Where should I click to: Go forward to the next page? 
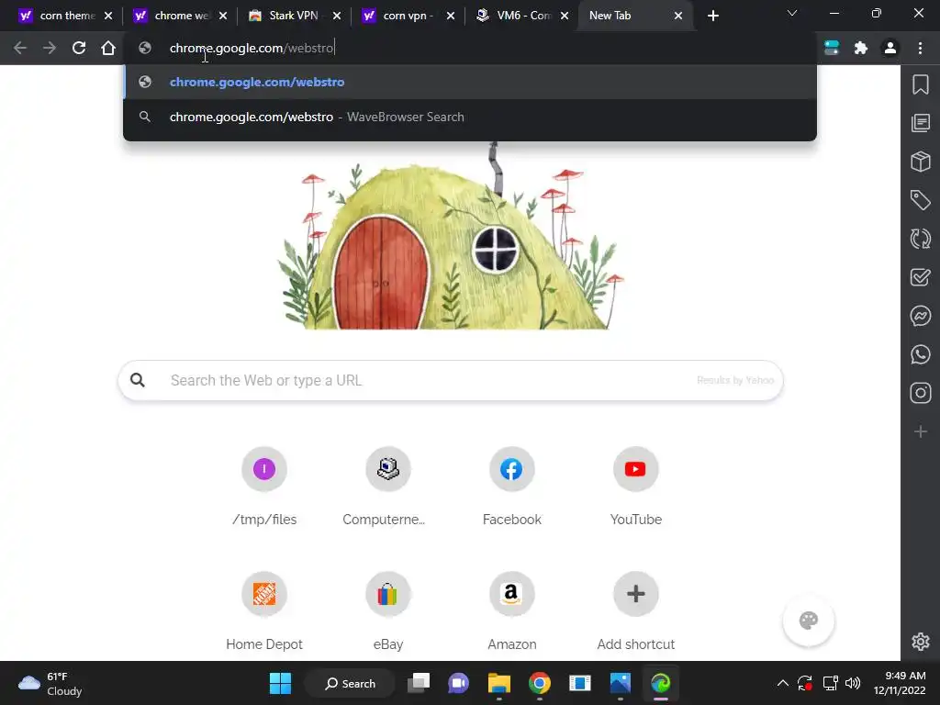click(50, 48)
